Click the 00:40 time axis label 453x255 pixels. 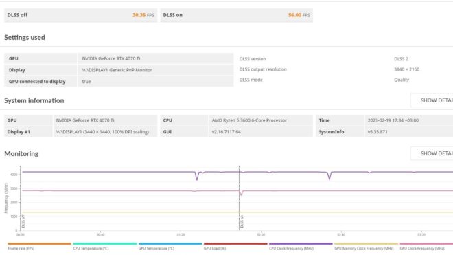click(100, 235)
